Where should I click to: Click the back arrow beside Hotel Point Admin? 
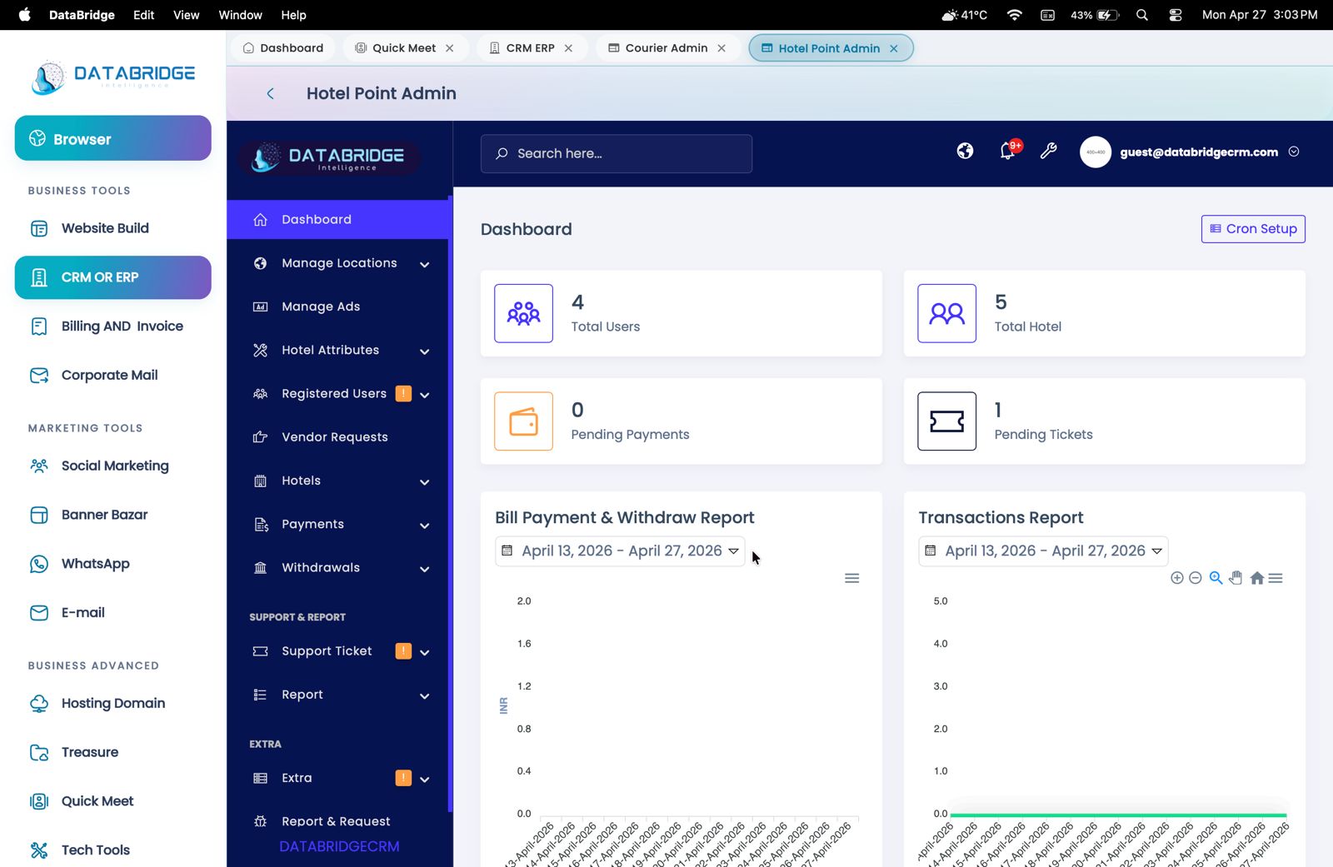[270, 93]
